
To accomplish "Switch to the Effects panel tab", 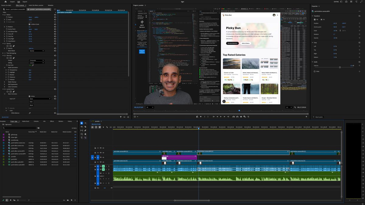I will (x=52, y=121).
